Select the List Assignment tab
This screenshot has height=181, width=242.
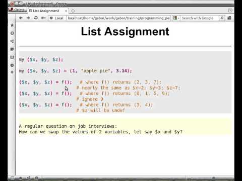click(48, 11)
